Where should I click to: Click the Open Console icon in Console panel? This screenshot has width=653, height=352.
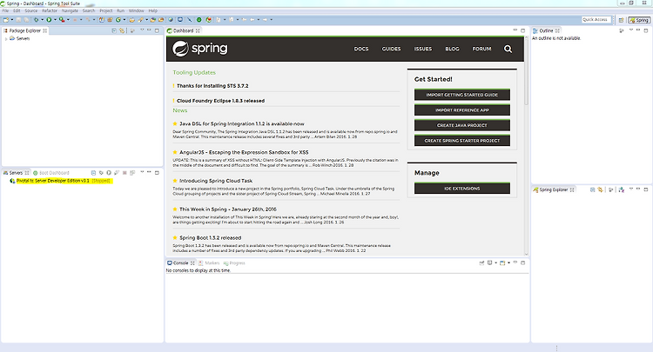[x=502, y=262]
